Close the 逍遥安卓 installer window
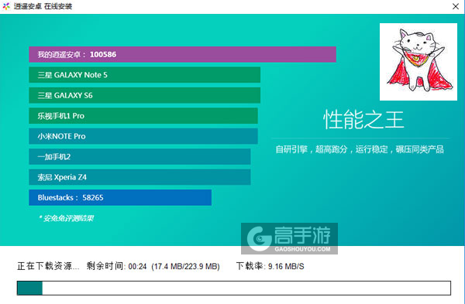 pyautogui.click(x=456, y=6)
